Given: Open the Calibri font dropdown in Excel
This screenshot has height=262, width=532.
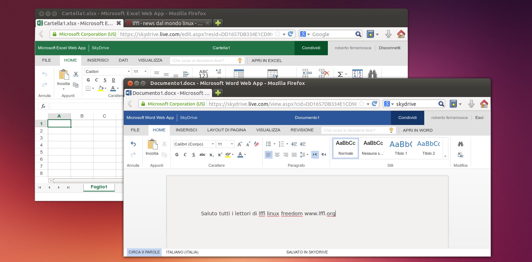Looking at the screenshot, I should coord(128,72).
